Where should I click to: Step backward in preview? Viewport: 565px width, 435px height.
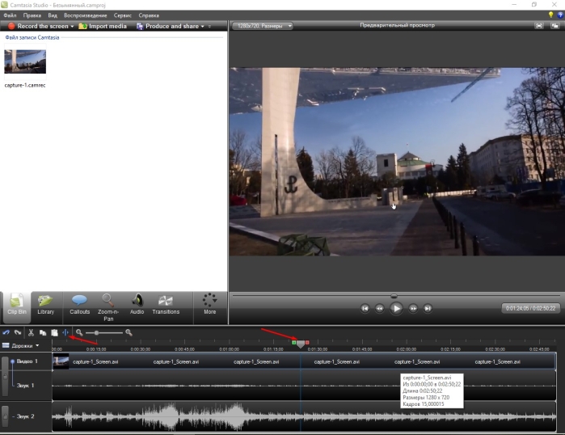[x=379, y=308]
